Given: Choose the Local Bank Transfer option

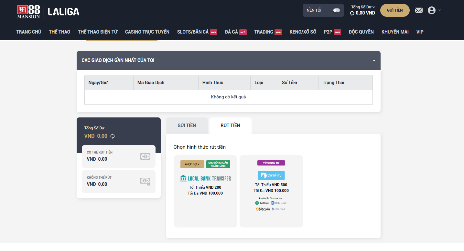Looking at the screenshot, I should click(205, 178).
